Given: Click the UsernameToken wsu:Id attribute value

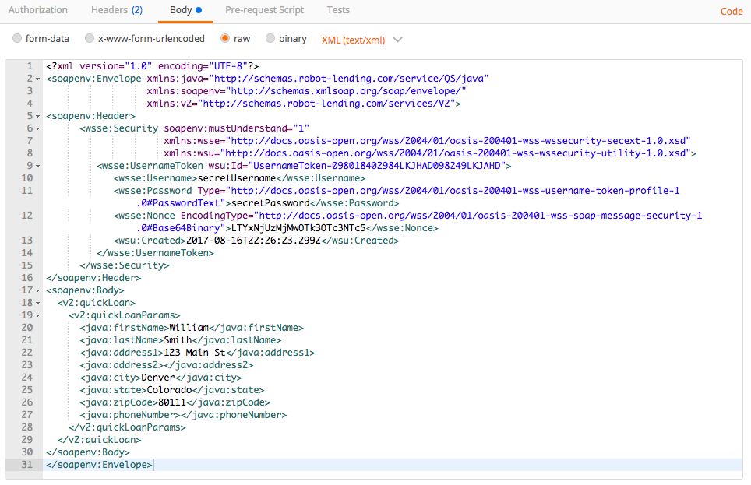Looking at the screenshot, I should click(x=377, y=166).
